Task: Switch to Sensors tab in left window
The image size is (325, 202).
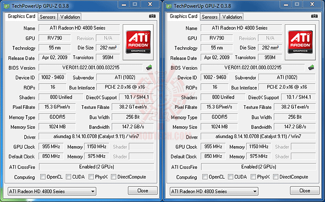Action: pyautogui.click(x=48, y=17)
